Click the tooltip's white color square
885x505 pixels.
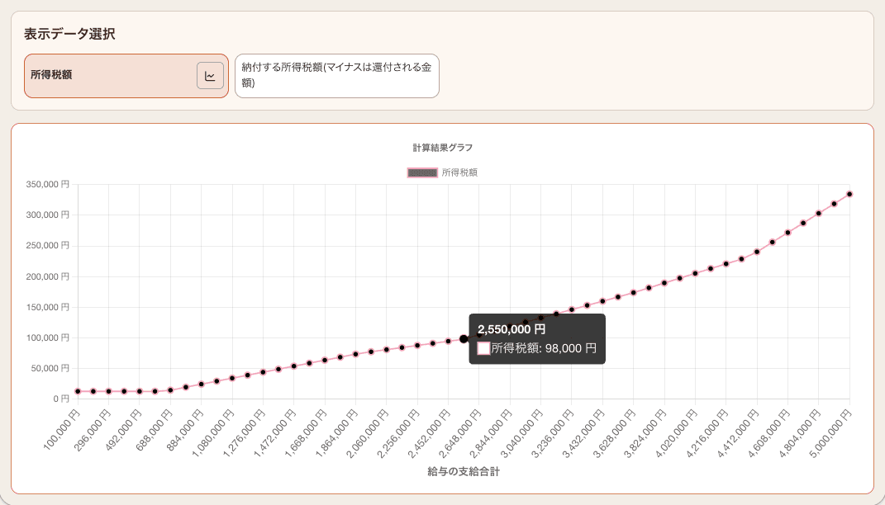(483, 349)
